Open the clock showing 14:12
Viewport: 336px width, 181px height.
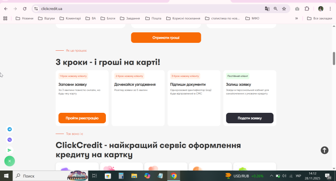pyautogui.click(x=312, y=176)
